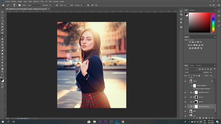221x124 pixels.
Task: Click the rainbow hue slider
Action: [x=213, y=23]
